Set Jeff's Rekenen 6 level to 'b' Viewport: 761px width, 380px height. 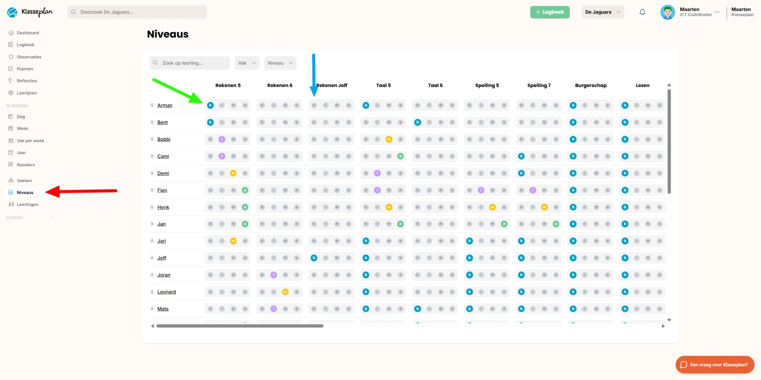(x=262, y=258)
